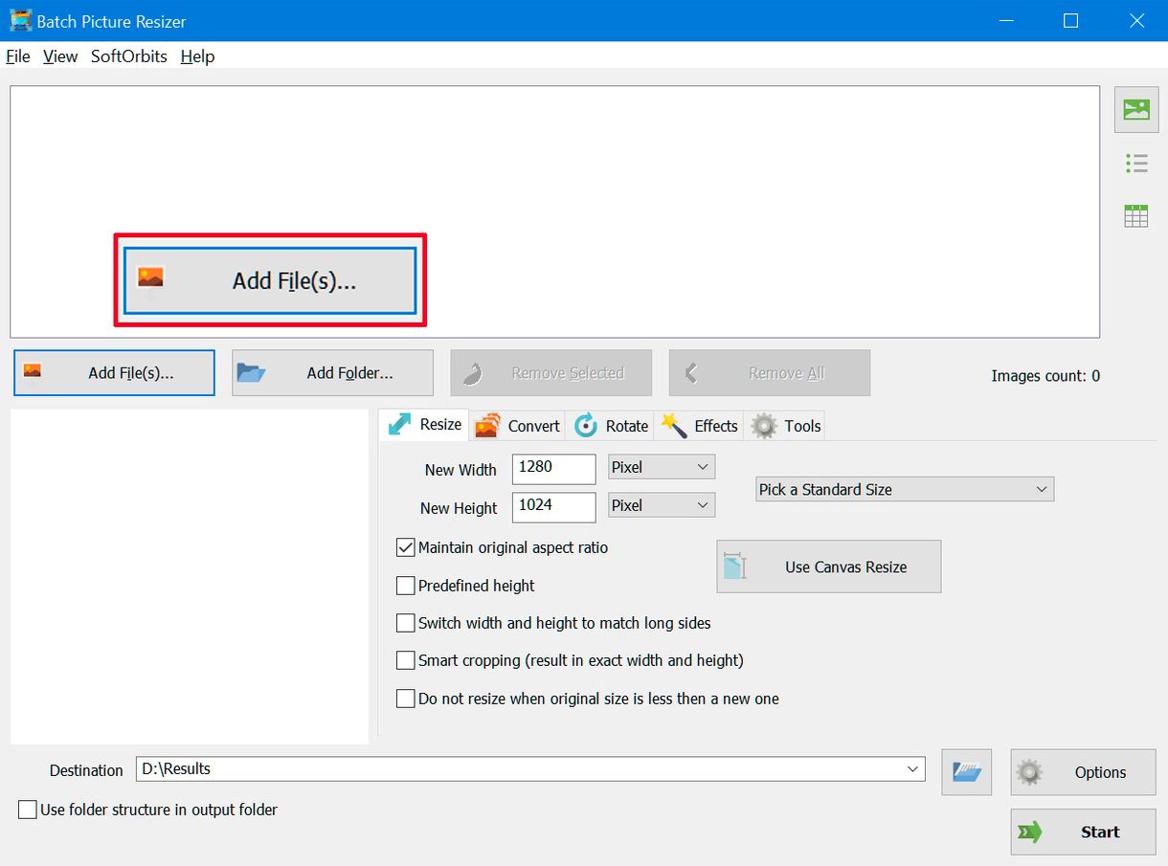Viewport: 1168px width, 866px height.
Task: Click inside the New Height input field
Action: pos(553,507)
